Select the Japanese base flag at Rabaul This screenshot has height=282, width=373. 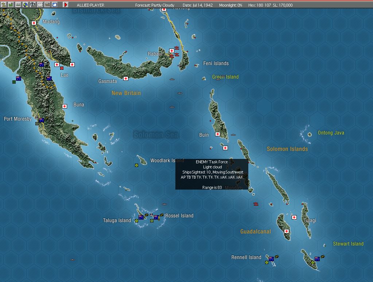(172, 51)
